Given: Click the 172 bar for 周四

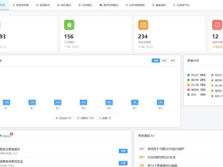Looking at the screenshot, I should (x=83, y=102).
